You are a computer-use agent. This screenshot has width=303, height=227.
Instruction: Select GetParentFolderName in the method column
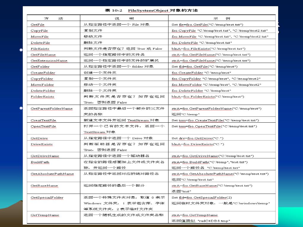51,109
